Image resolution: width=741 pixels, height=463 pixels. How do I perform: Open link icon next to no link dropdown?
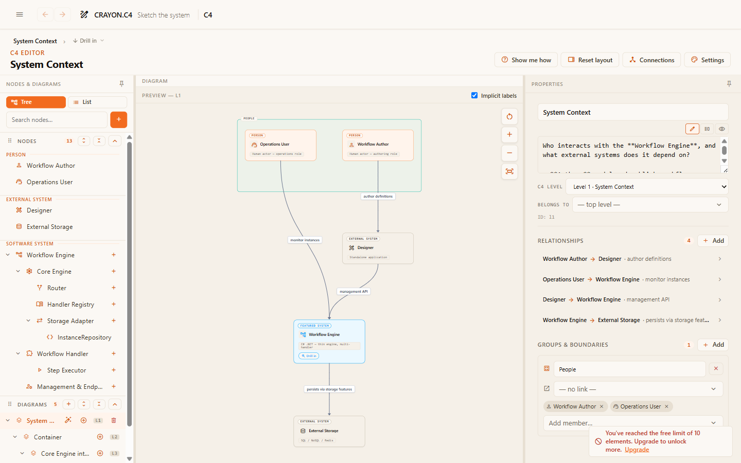546,389
